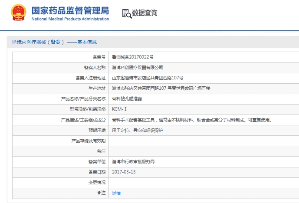Select the production address ending 数码广场五楼

(161, 88)
